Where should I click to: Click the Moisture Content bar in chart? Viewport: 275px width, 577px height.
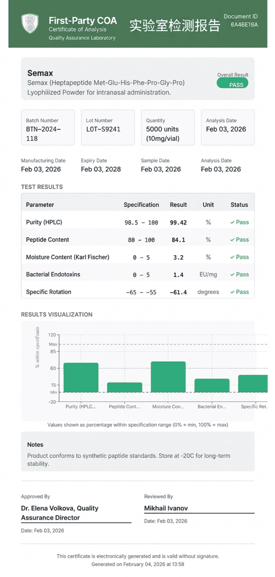tap(168, 377)
